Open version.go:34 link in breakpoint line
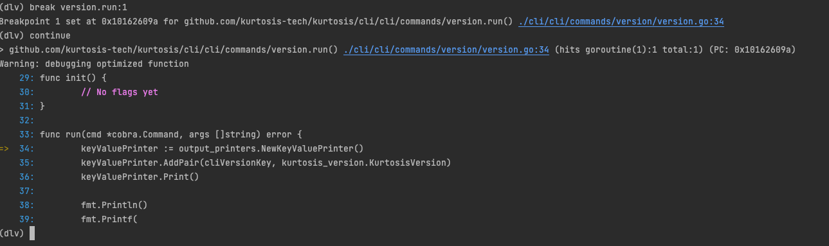 621,21
